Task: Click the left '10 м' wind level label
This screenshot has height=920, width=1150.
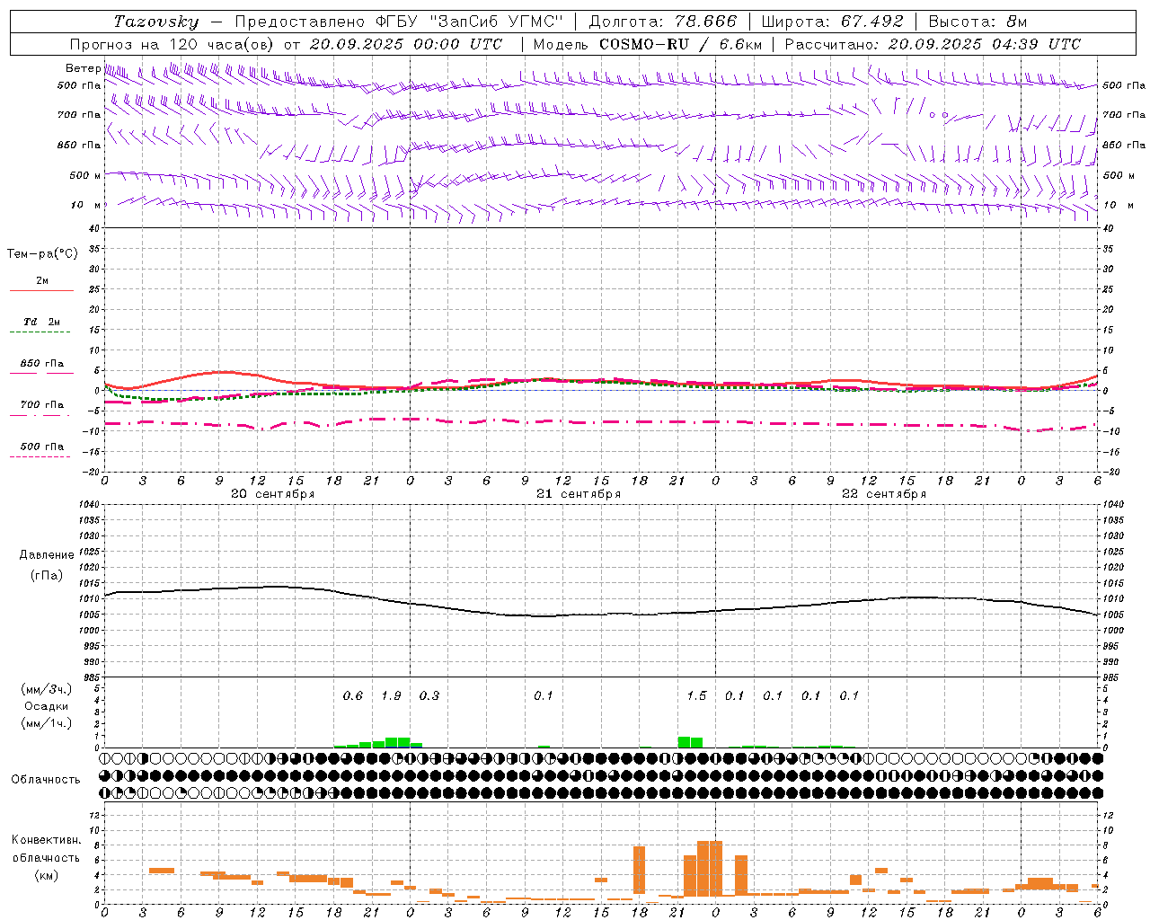Action: (86, 205)
